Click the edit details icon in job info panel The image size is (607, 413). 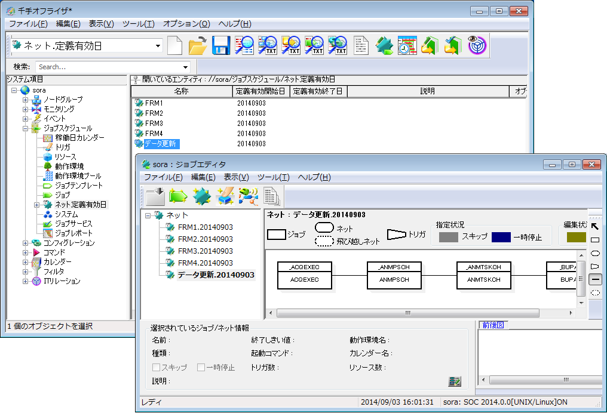click(455, 382)
